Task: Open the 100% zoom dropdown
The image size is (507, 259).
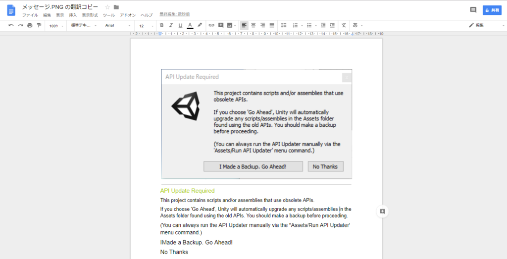Action: click(x=56, y=26)
